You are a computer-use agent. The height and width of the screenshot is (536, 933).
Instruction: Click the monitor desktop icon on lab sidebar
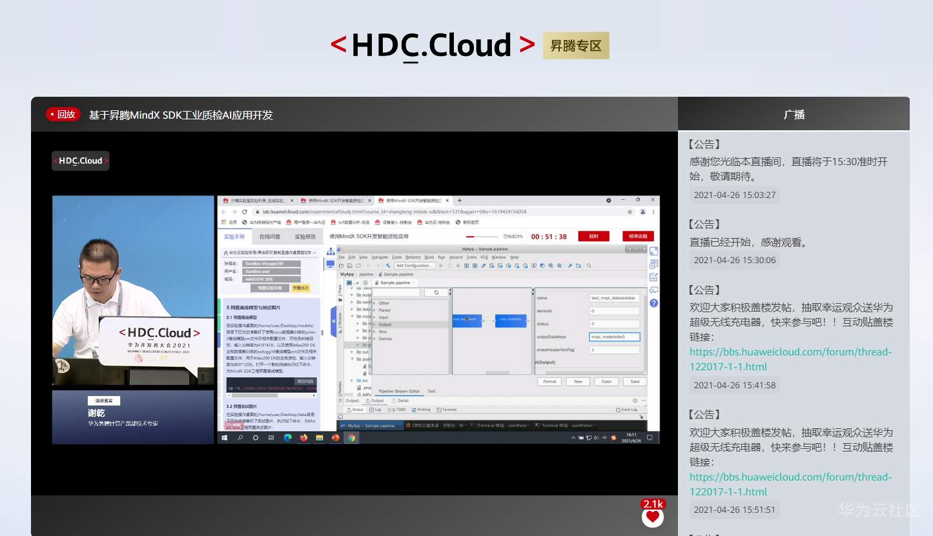pyautogui.click(x=330, y=263)
